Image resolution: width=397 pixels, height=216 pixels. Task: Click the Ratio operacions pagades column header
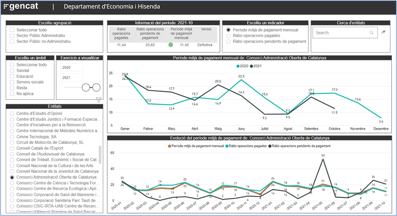tap(121, 33)
